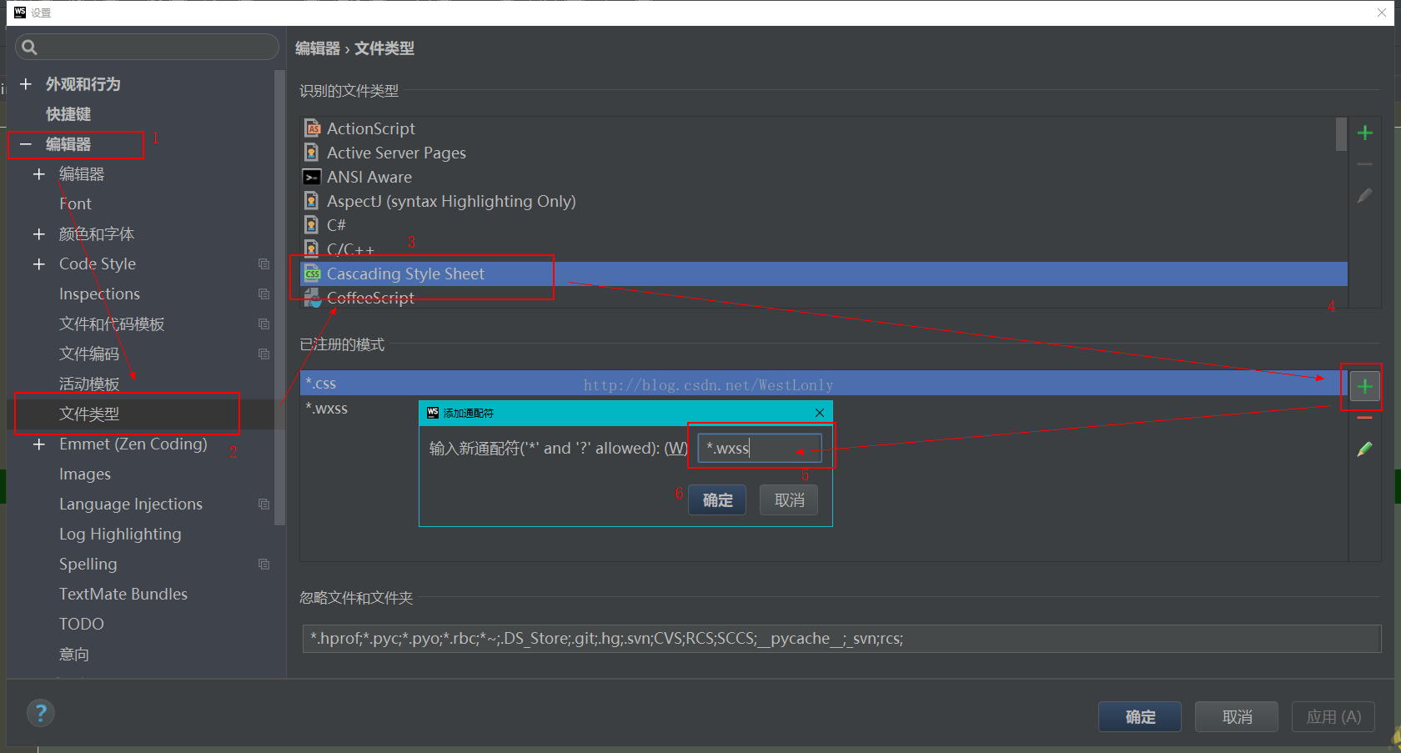The image size is (1401, 753).
Task: Expand the Code Style tree node
Action: 39,264
